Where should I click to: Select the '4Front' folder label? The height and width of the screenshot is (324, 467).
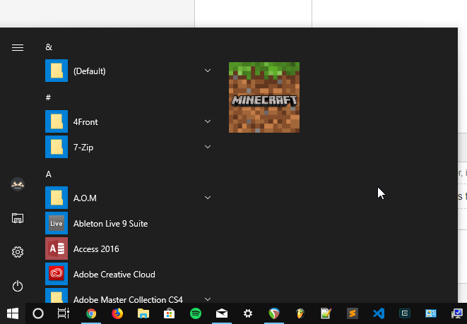85,122
